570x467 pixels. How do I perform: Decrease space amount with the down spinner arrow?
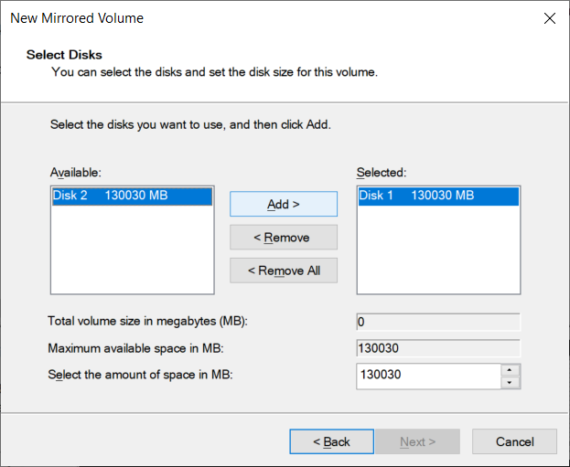(x=510, y=383)
